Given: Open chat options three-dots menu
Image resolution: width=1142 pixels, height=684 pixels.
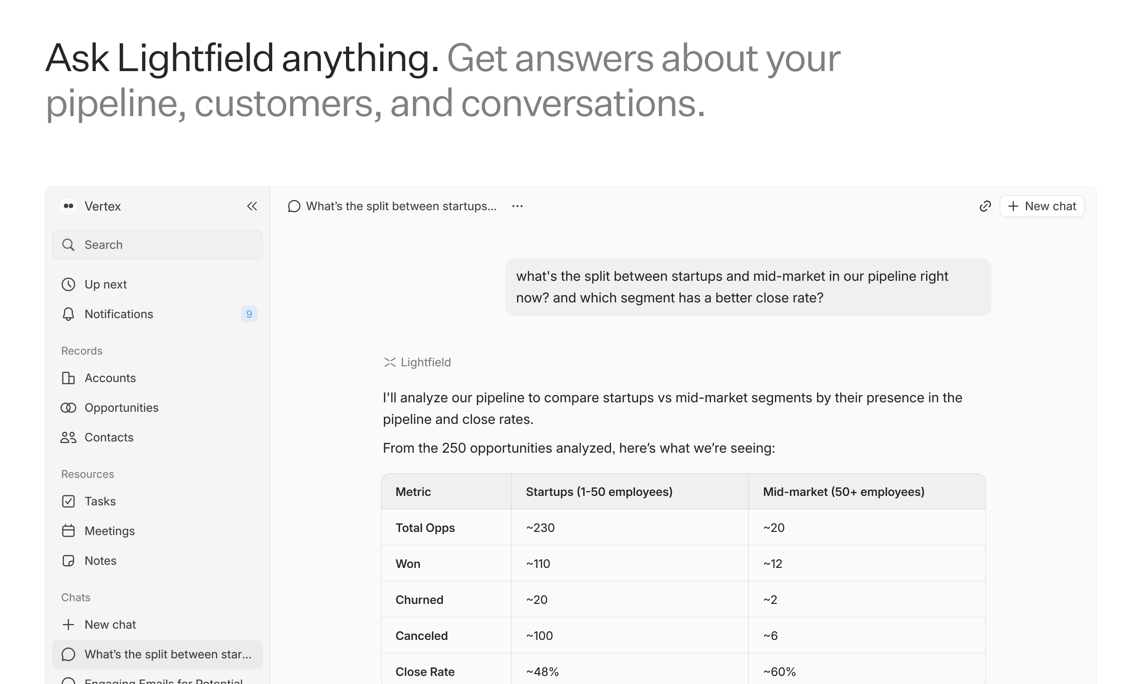Looking at the screenshot, I should 517,206.
